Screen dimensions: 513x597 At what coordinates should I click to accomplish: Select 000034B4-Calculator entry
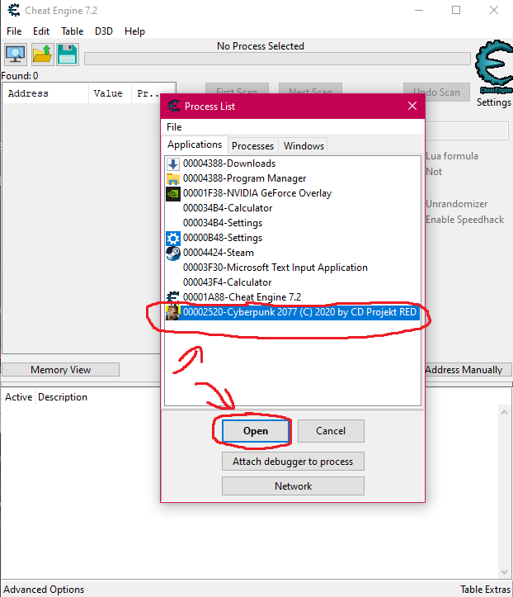coord(293,208)
